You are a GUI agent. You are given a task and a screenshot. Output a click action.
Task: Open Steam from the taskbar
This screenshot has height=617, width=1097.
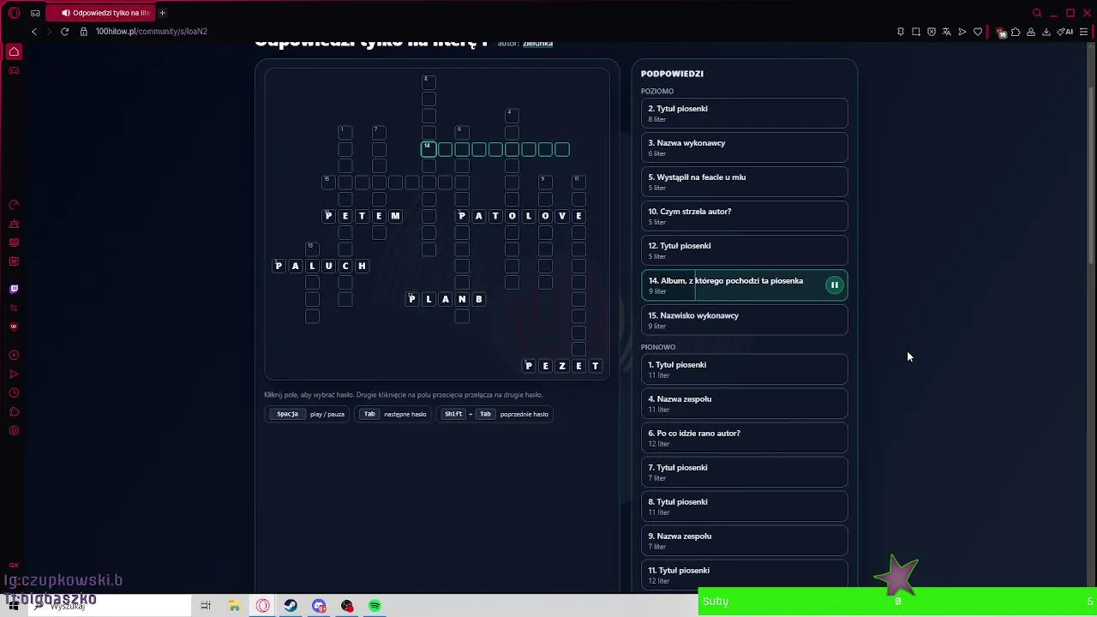coord(291,606)
